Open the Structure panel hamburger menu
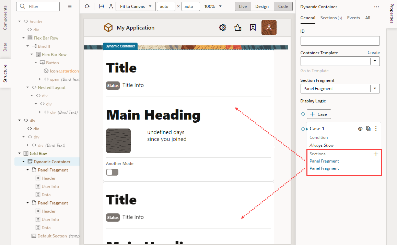Image resolution: width=397 pixels, height=245 pixels. pyautogui.click(x=70, y=7)
